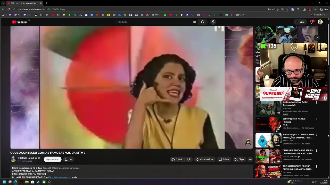Open the on-screen keyboard icon in search

point(195,22)
